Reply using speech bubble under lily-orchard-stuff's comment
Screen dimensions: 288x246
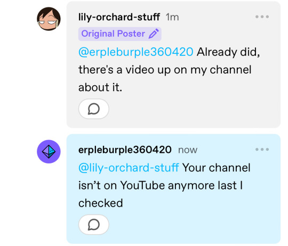tap(94, 109)
